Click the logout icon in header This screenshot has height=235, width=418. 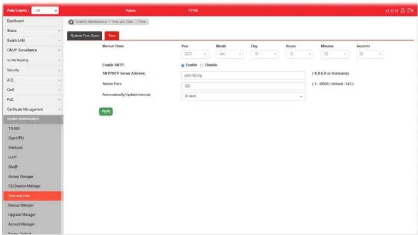click(x=410, y=11)
